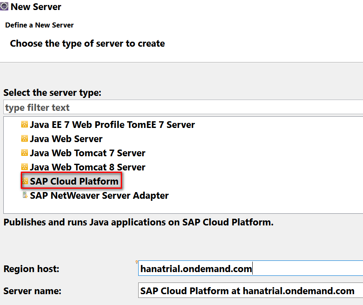Click the 'Region host:' label
Viewport: 363px width, 305px height.
pos(31,269)
